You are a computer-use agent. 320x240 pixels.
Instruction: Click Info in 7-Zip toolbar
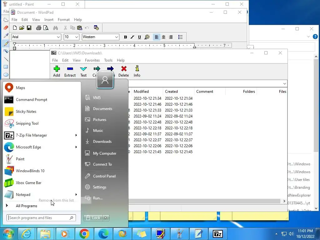tap(137, 72)
